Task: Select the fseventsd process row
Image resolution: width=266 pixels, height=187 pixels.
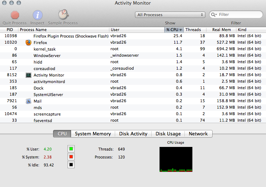Action: 133,120
